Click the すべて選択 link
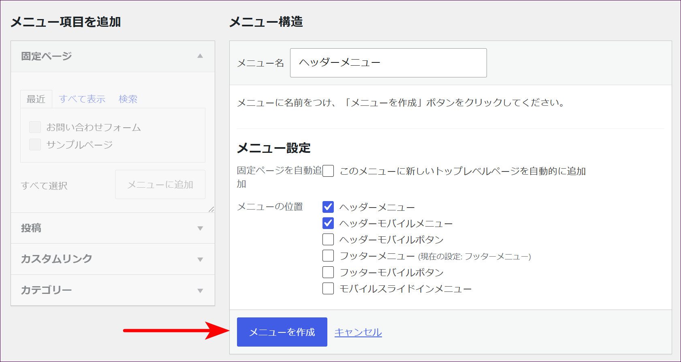 44,186
